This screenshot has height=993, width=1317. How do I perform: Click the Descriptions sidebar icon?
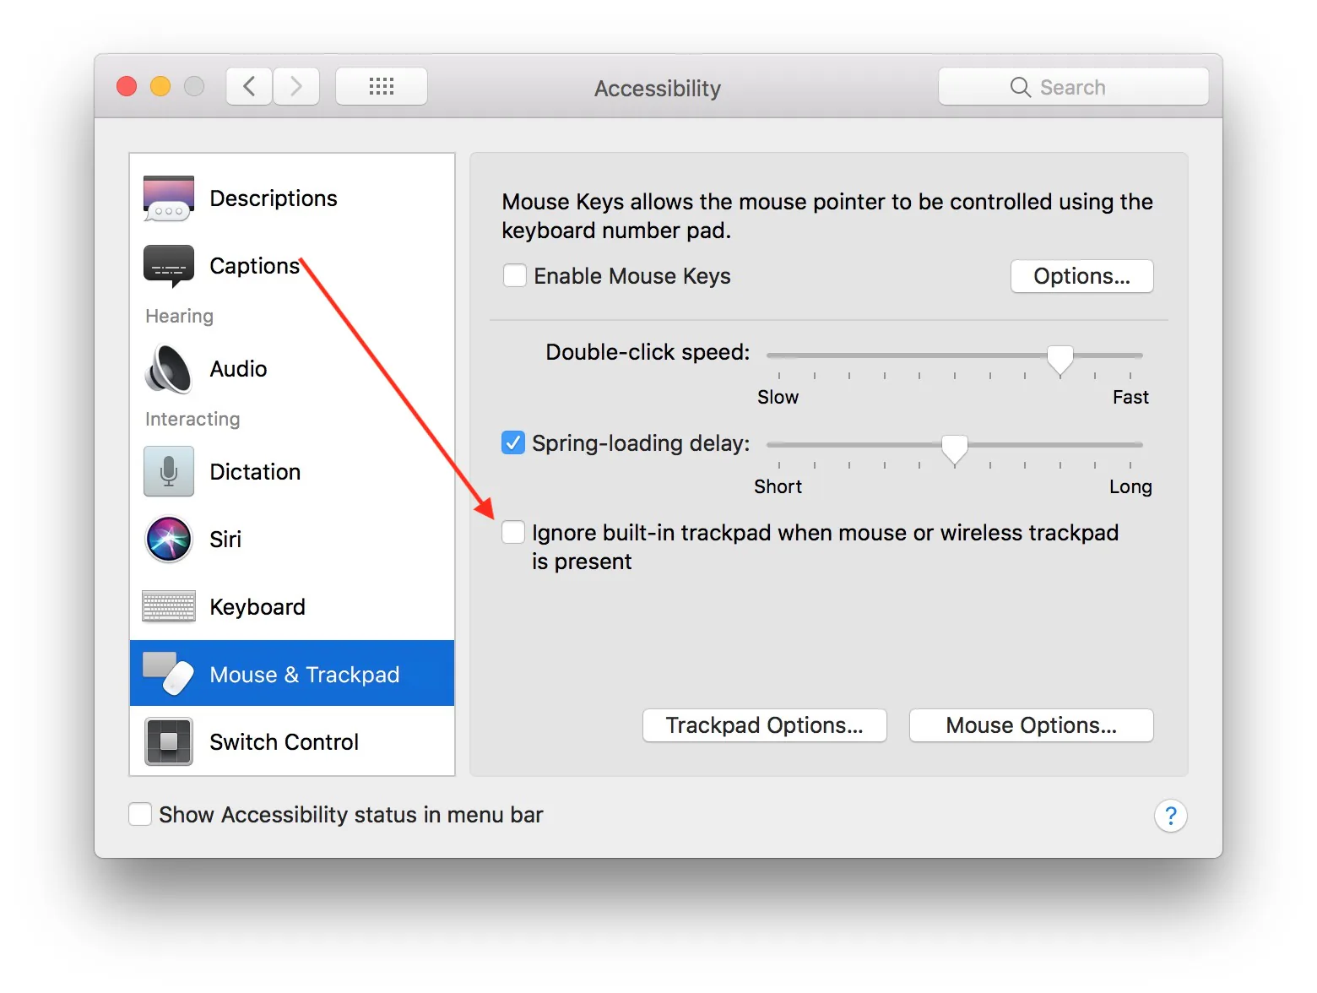point(169,198)
